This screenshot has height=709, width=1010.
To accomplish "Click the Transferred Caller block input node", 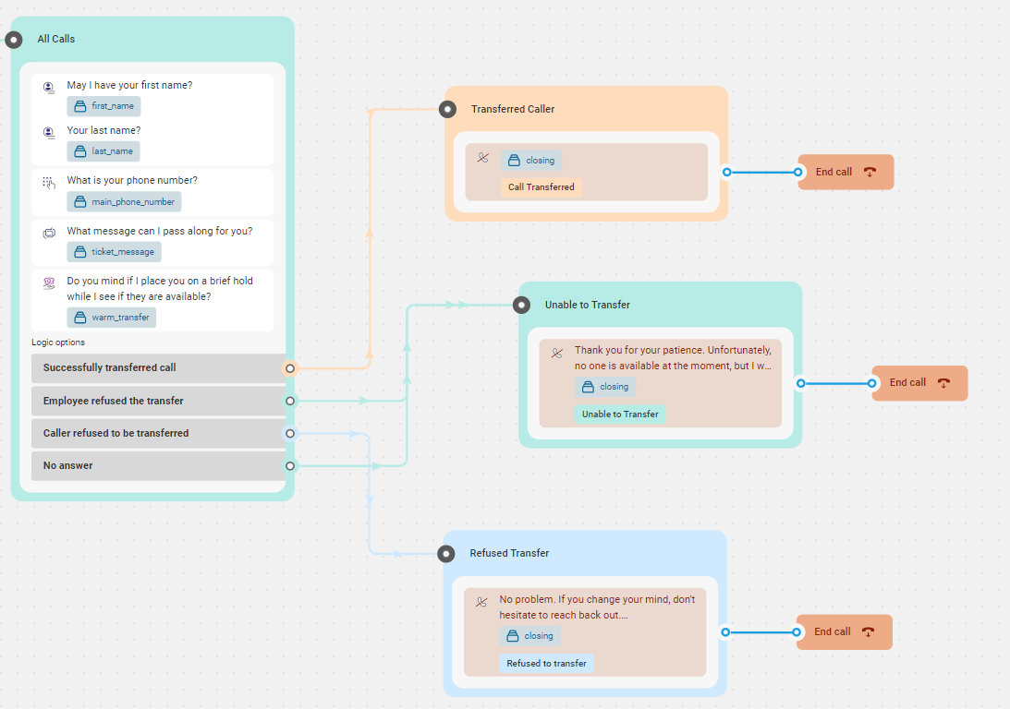I will pos(447,109).
